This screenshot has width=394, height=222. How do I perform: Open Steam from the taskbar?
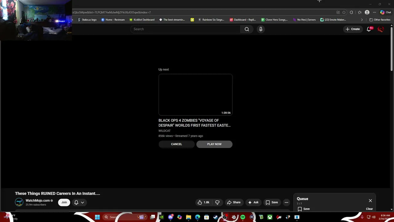215,217
